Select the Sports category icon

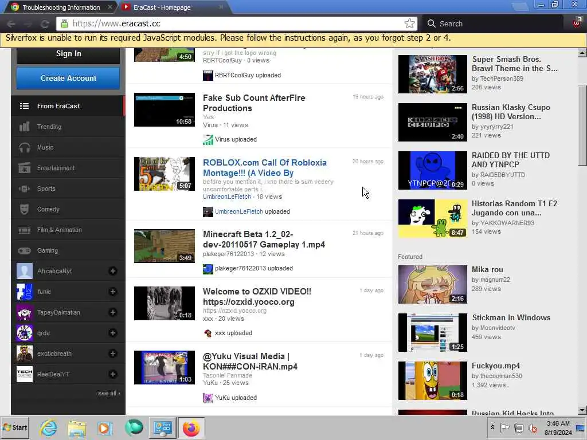click(25, 188)
